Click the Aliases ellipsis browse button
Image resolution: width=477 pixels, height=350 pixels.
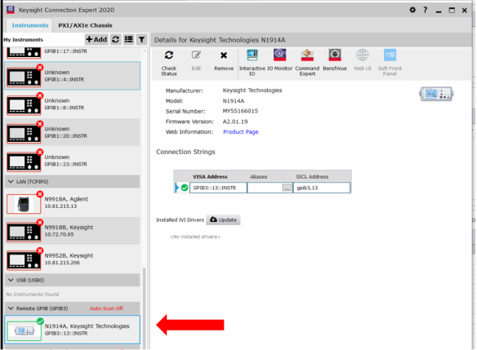pos(287,188)
